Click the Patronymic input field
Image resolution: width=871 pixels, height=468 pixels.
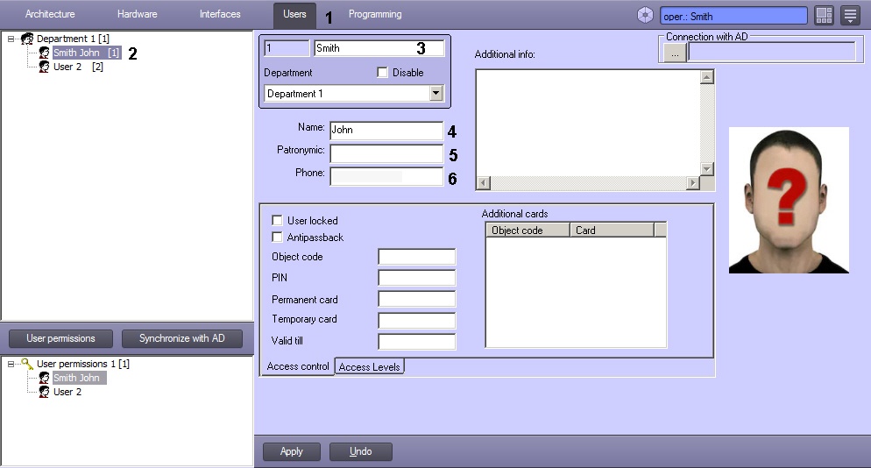(386, 152)
